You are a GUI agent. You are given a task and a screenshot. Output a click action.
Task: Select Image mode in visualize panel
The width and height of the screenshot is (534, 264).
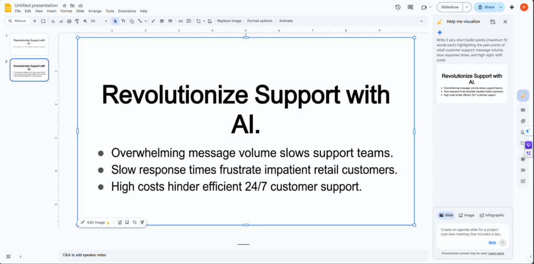(466, 215)
